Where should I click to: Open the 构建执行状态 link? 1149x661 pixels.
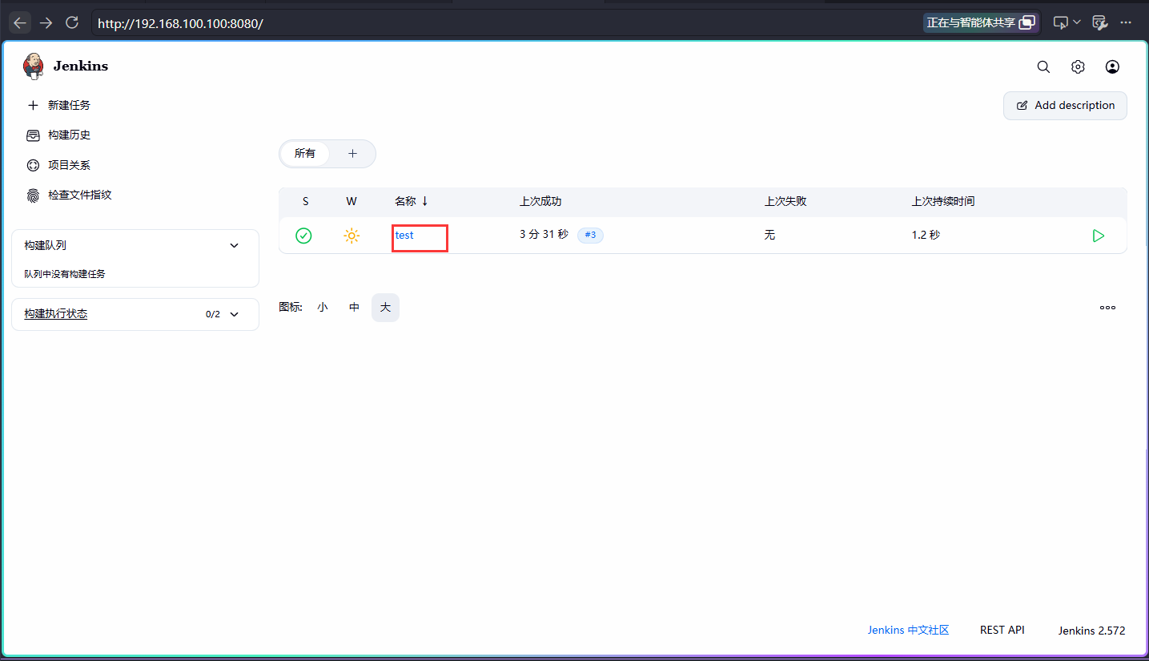(55, 313)
